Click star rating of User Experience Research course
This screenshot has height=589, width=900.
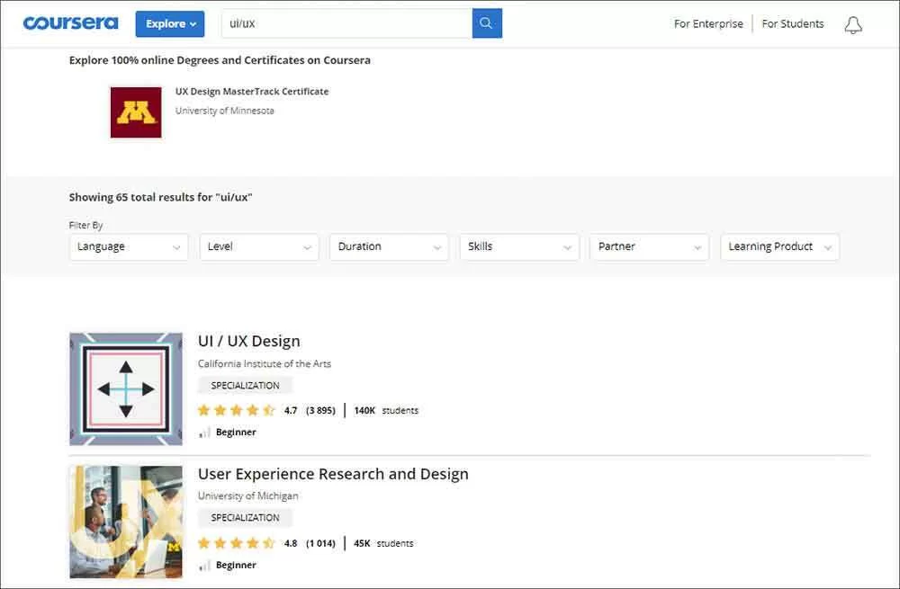(236, 543)
